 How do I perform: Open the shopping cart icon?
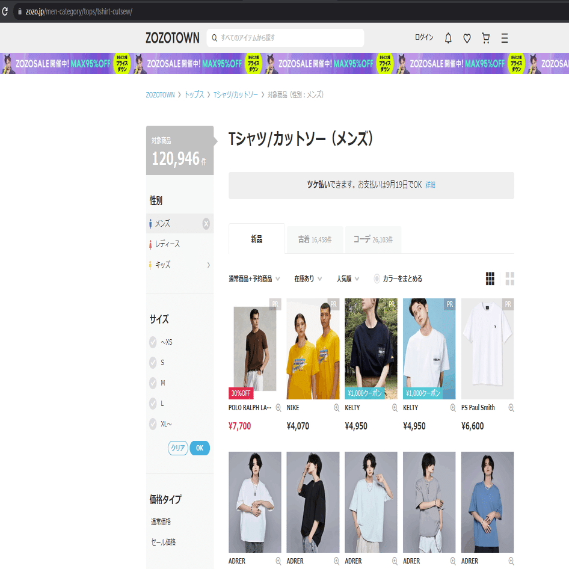coord(485,38)
